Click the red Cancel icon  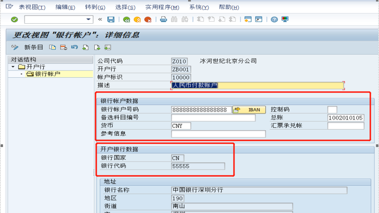[x=148, y=19]
